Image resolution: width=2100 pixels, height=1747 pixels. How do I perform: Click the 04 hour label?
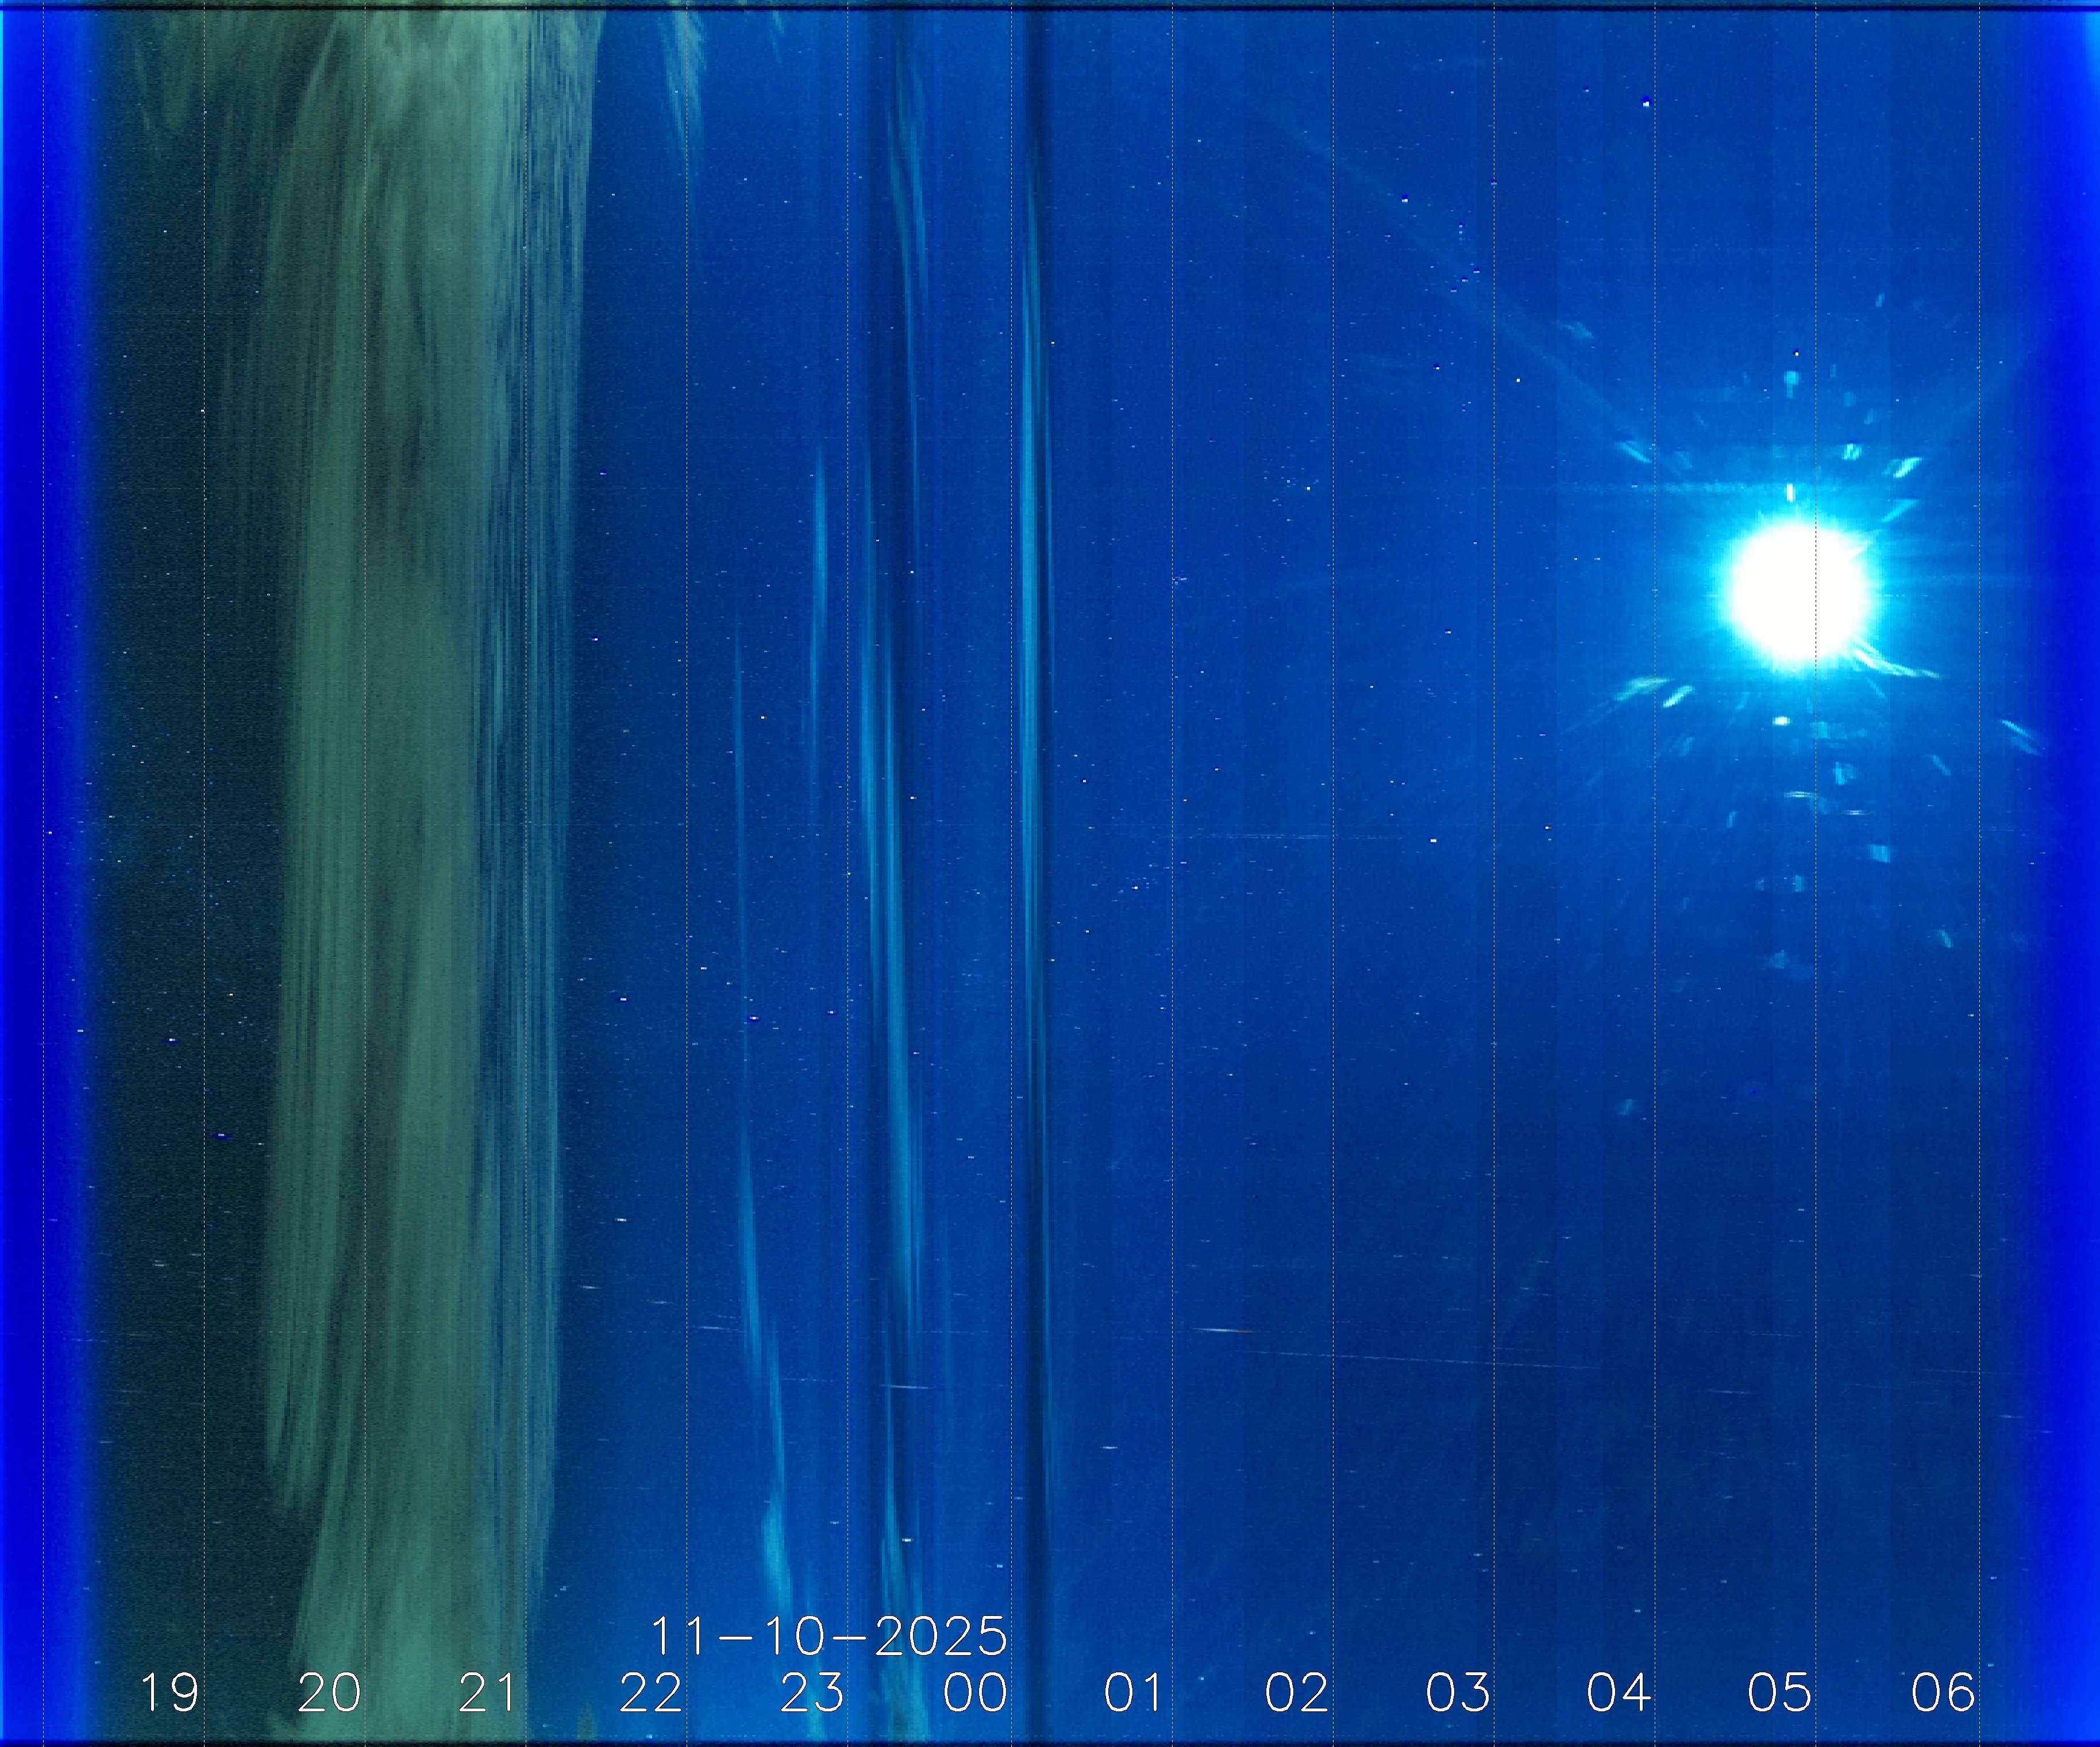1618,1693
